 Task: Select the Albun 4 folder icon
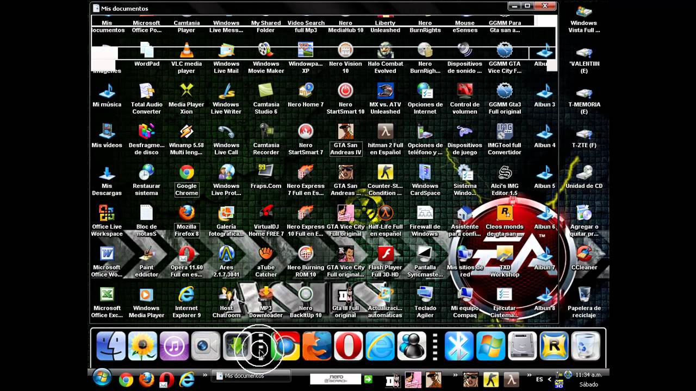[x=544, y=136]
